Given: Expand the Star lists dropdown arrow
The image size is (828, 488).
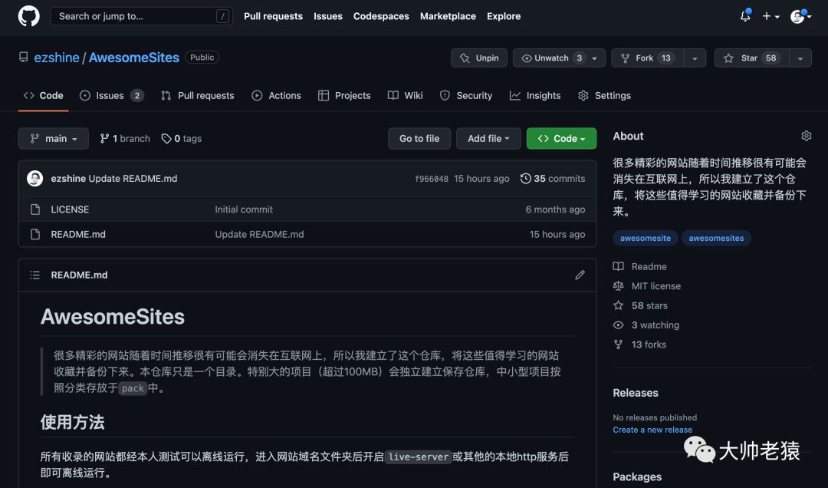Looking at the screenshot, I should pos(800,58).
